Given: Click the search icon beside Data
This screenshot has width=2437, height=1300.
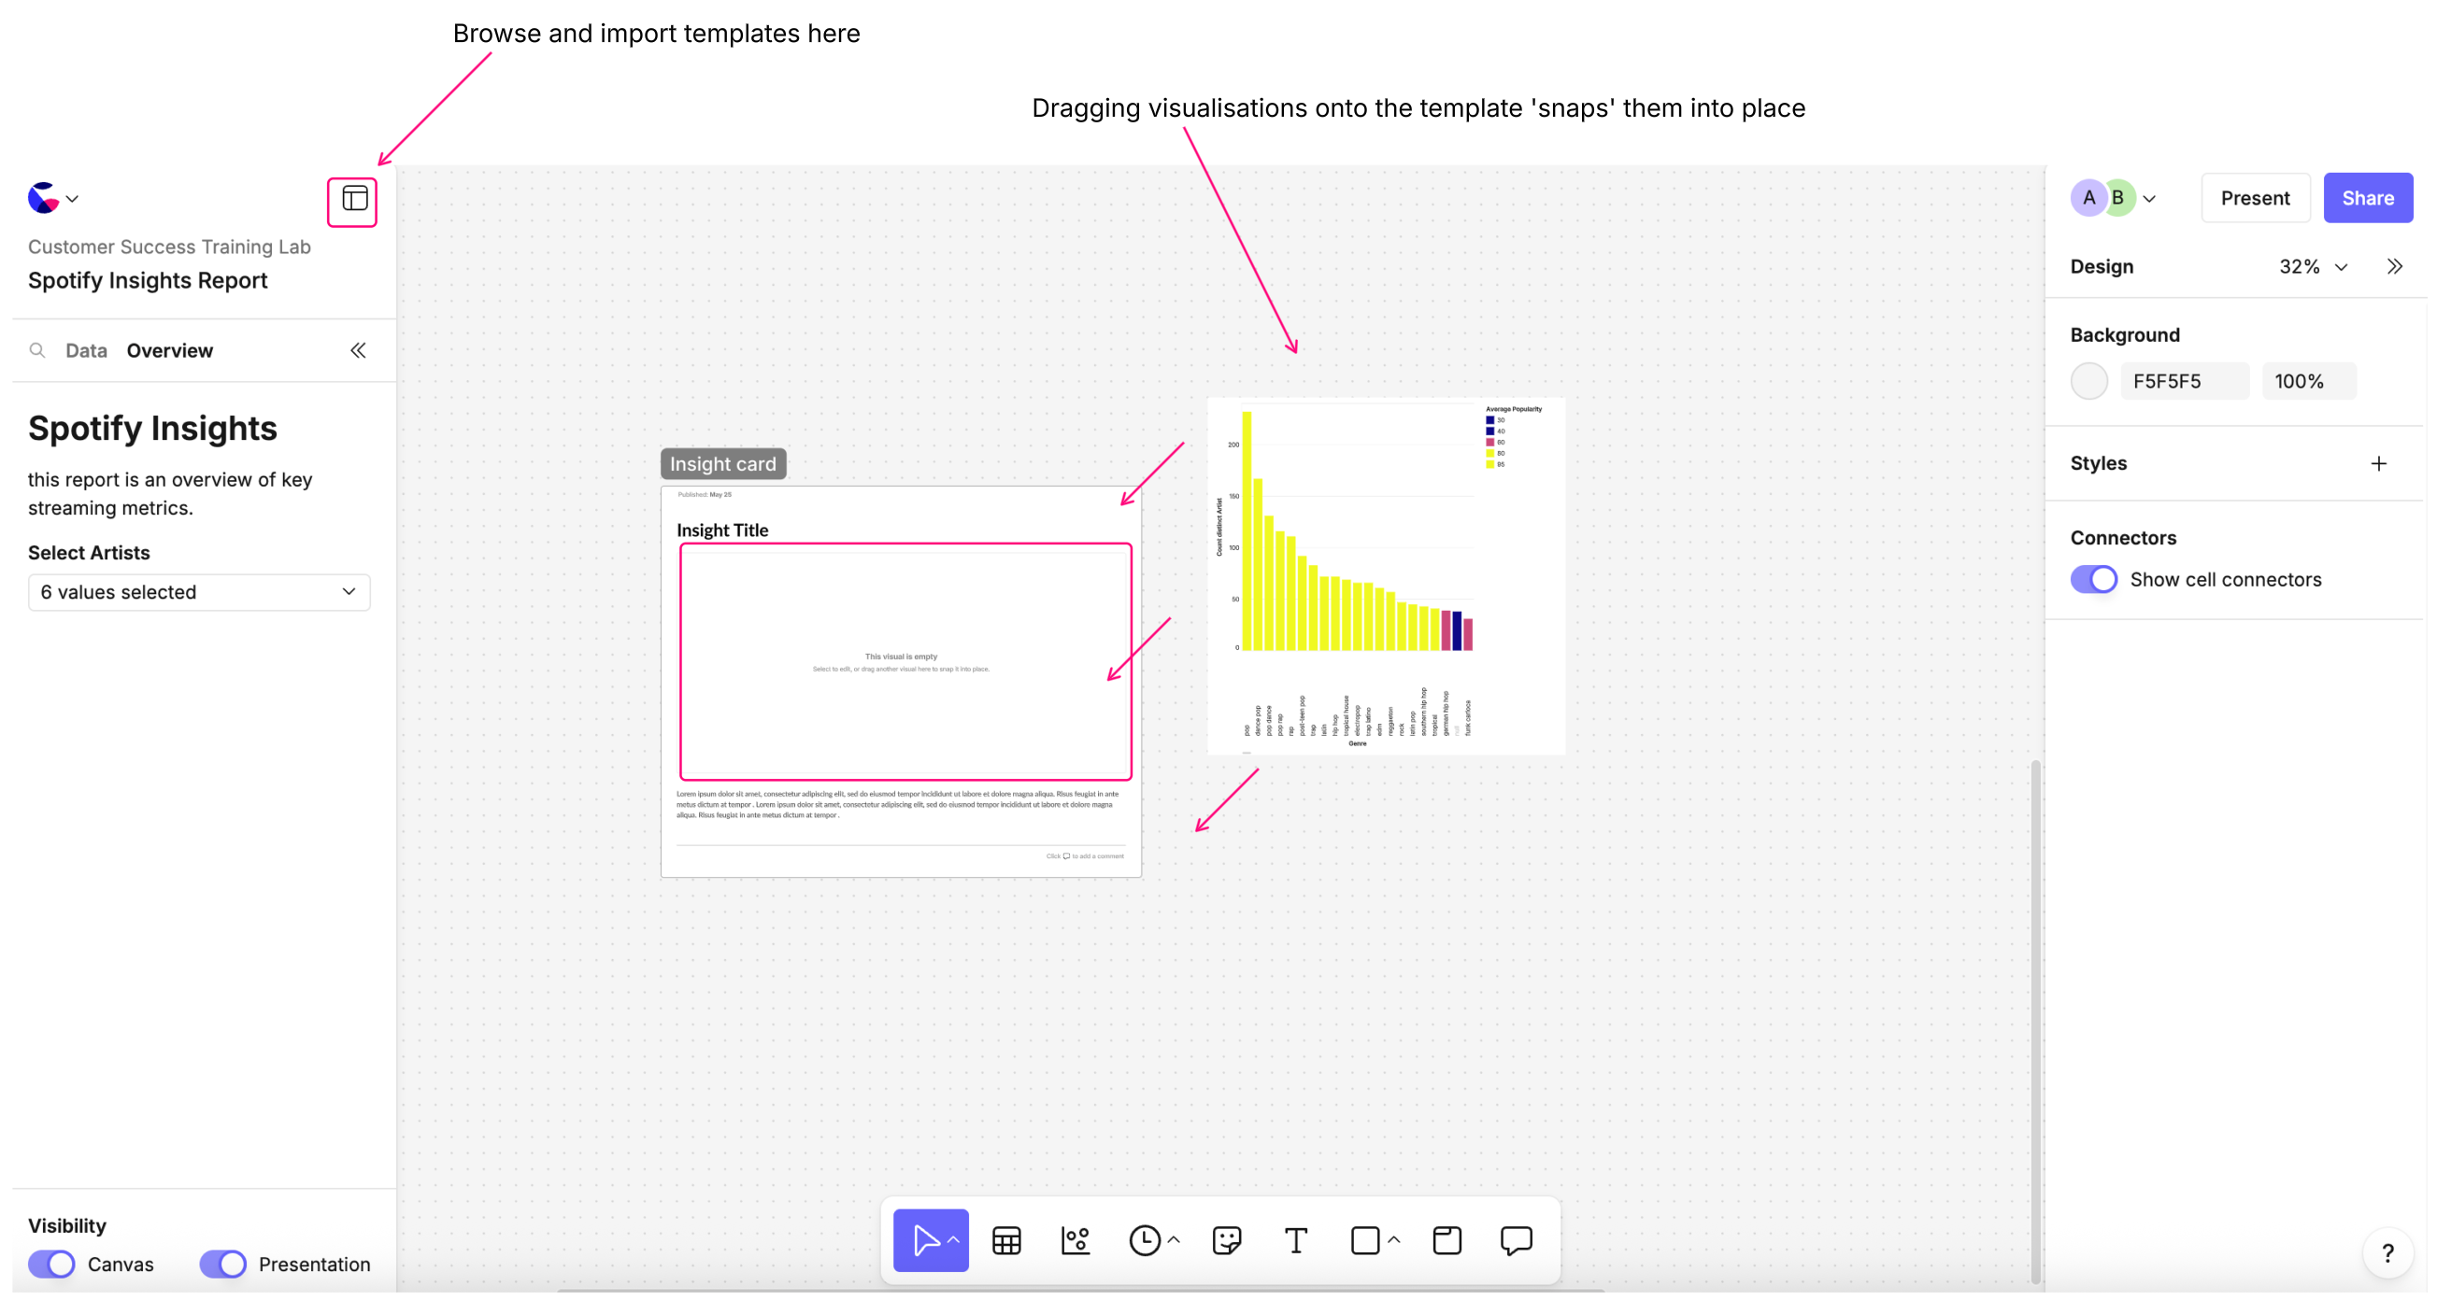Looking at the screenshot, I should pos(36,351).
